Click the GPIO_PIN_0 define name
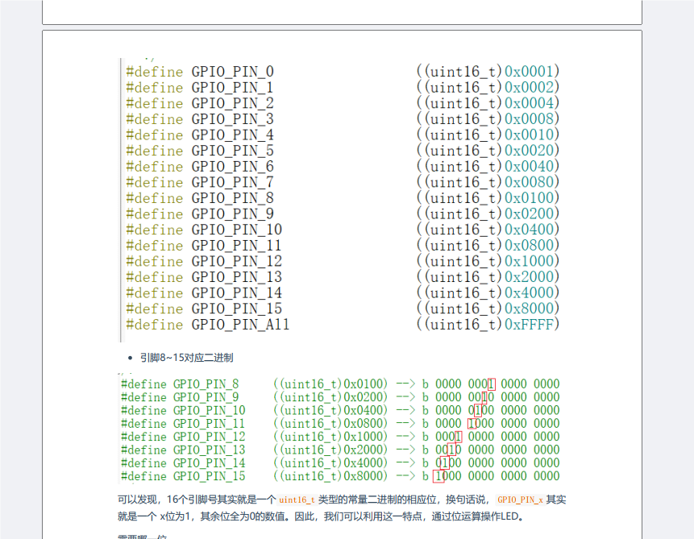This screenshot has width=694, height=539. click(x=232, y=72)
